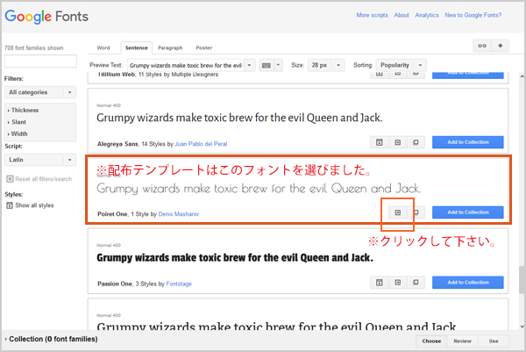
Task: Open the Use step in collection bar
Action: tap(494, 341)
